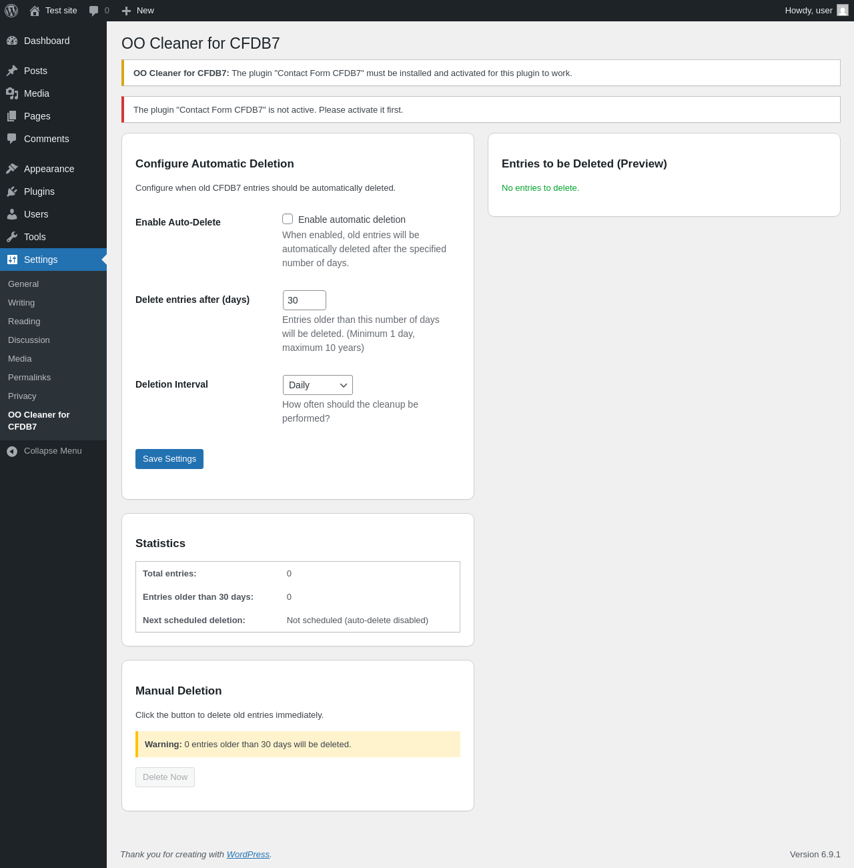Go to the Media menu item

(36, 93)
